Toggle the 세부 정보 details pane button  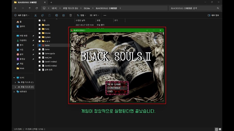(x=213, y=15)
